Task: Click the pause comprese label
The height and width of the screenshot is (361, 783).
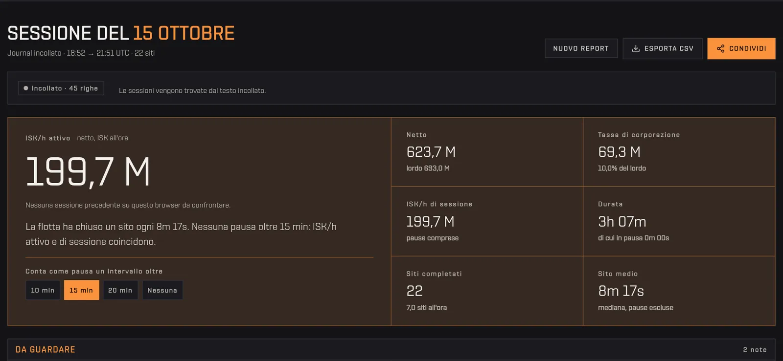Action: click(432, 238)
